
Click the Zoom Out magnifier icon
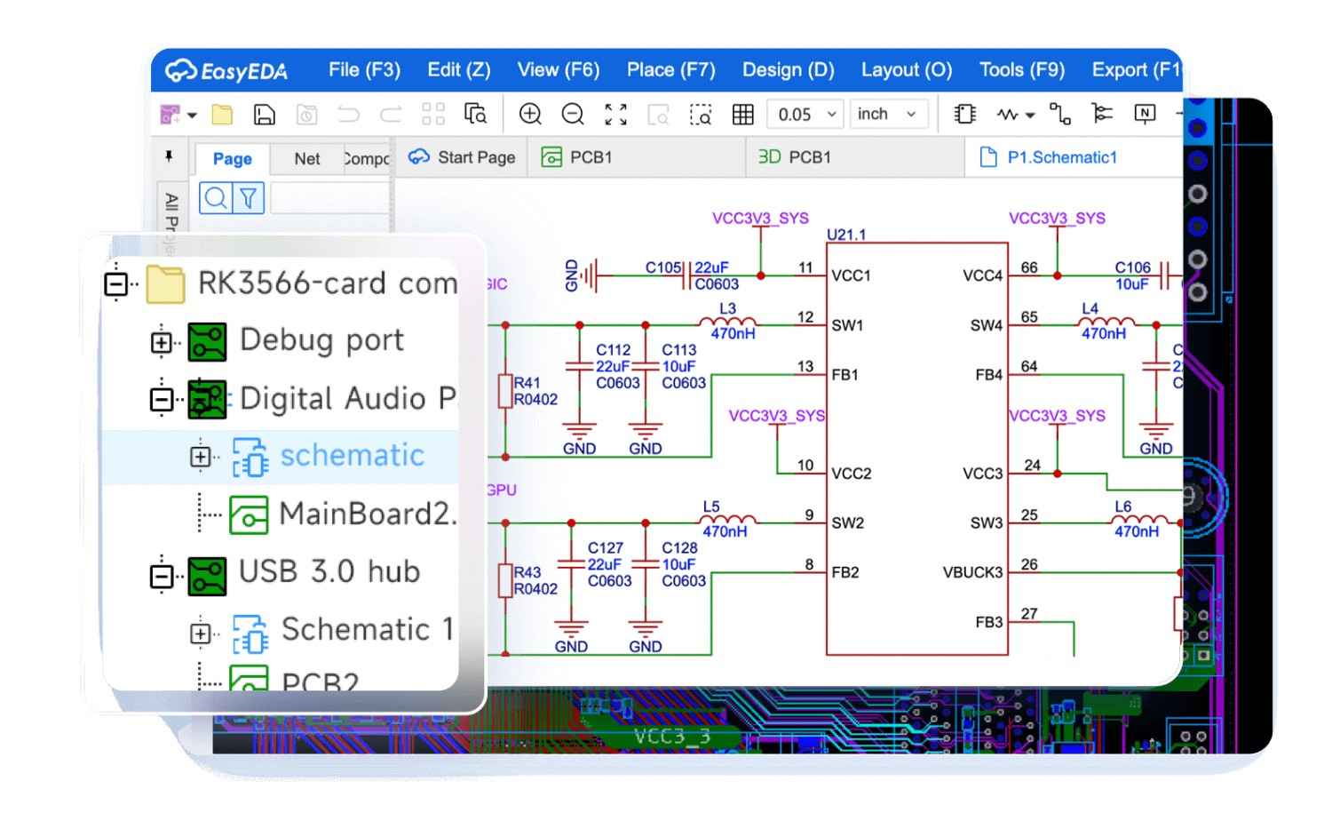click(573, 114)
